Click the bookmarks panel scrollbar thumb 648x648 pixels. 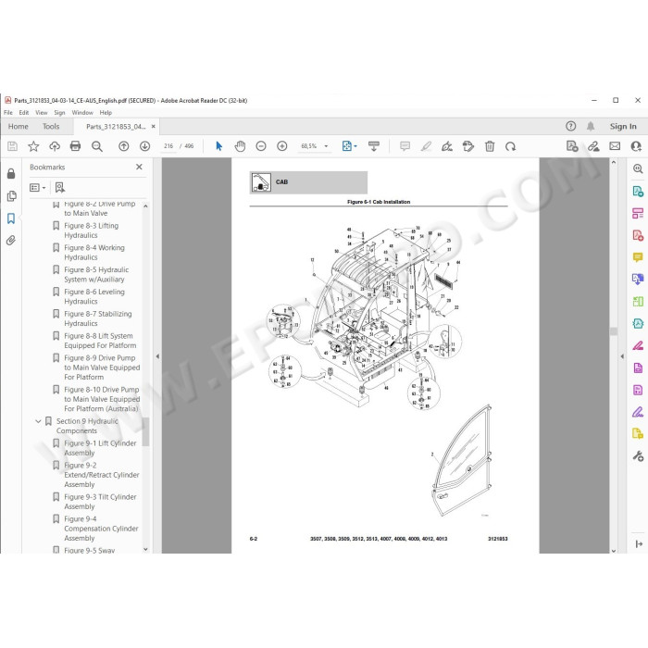coord(145,431)
